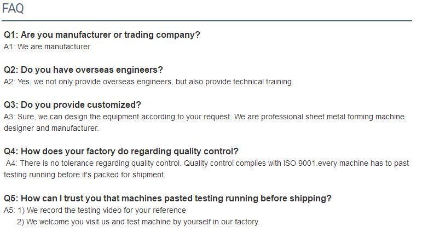Click the 'Q5:' label
The image size is (428, 232).
point(11,199)
